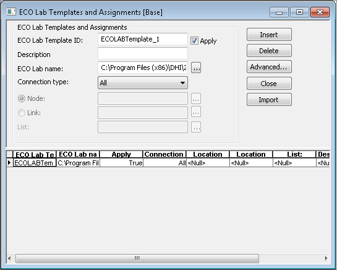Select the C:\Program Fil table cell

78,163
